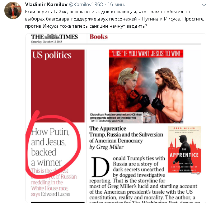
Task: Click the round seal watermark on image
Action: point(146,117)
